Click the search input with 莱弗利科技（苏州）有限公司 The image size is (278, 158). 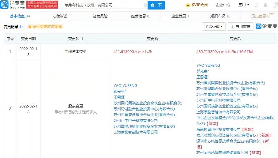click(x=105, y=5)
